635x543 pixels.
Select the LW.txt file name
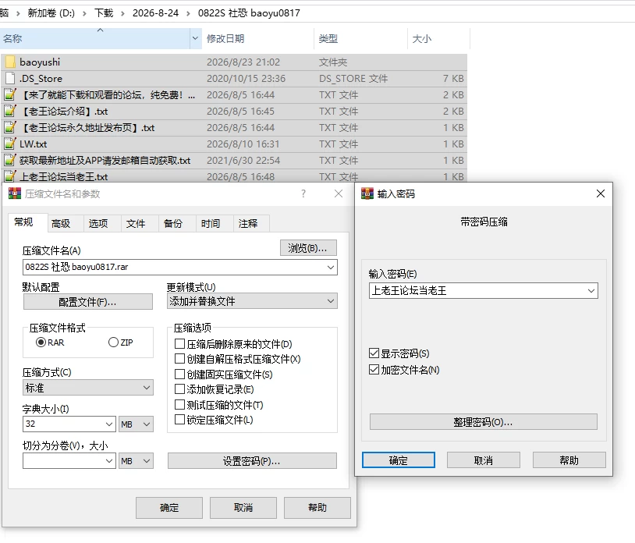34,144
